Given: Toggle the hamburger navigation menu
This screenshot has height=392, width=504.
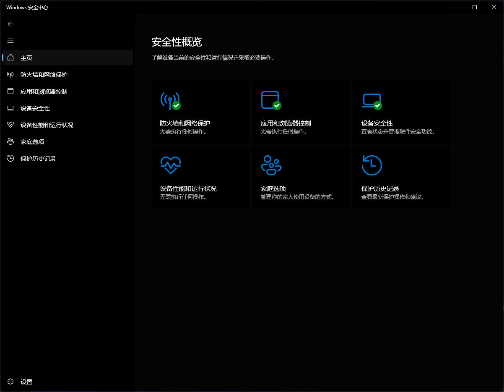Looking at the screenshot, I should 10,41.
